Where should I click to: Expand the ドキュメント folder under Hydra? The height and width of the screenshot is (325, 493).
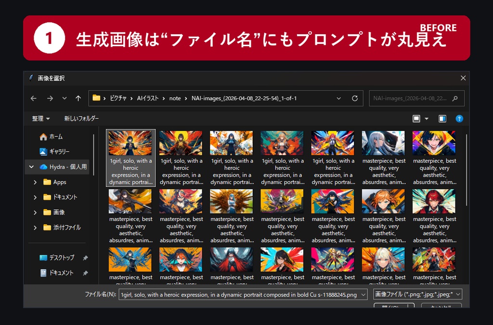click(x=35, y=197)
